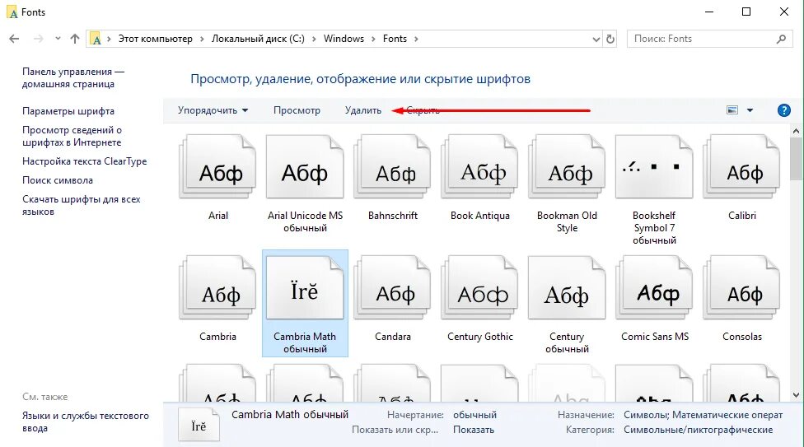804x447 pixels.
Task: Click the vertical scrollbar thumb
Action: (x=796, y=158)
